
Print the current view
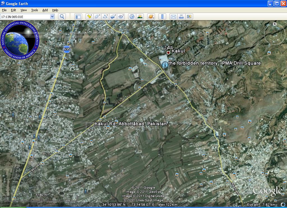tap(181, 17)
